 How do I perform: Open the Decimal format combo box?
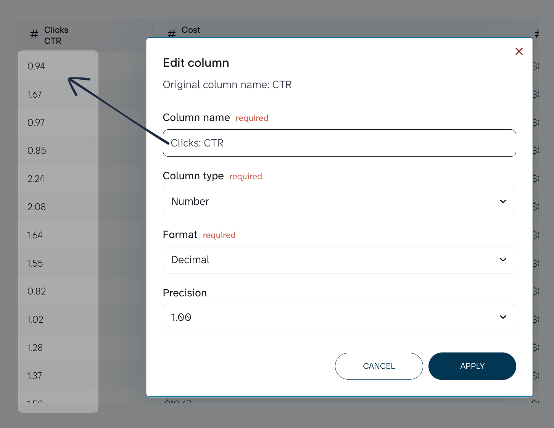tap(339, 260)
